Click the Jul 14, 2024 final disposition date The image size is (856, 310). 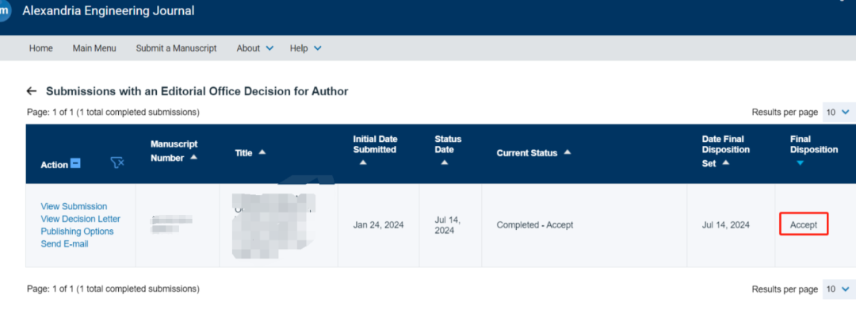pos(725,225)
